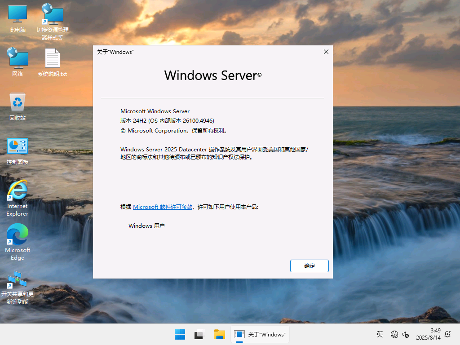Activate the 关于"Windows" taskbar button

click(x=260, y=334)
